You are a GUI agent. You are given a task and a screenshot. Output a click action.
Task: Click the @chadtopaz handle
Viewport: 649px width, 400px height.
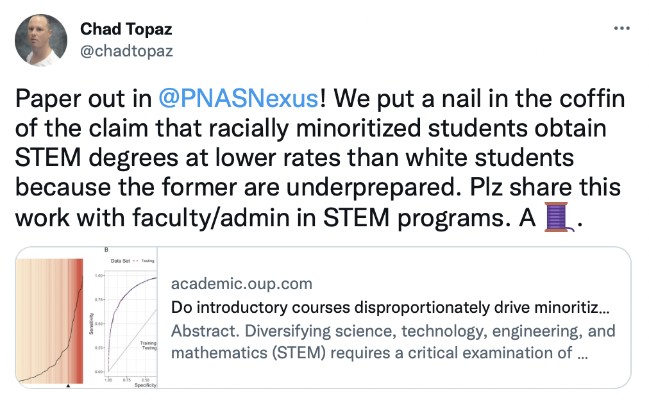point(126,51)
